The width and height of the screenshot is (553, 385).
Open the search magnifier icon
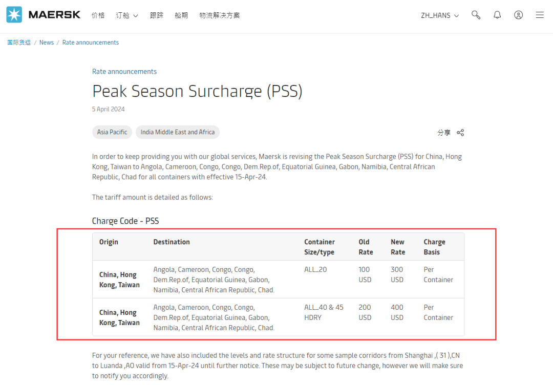(x=476, y=15)
